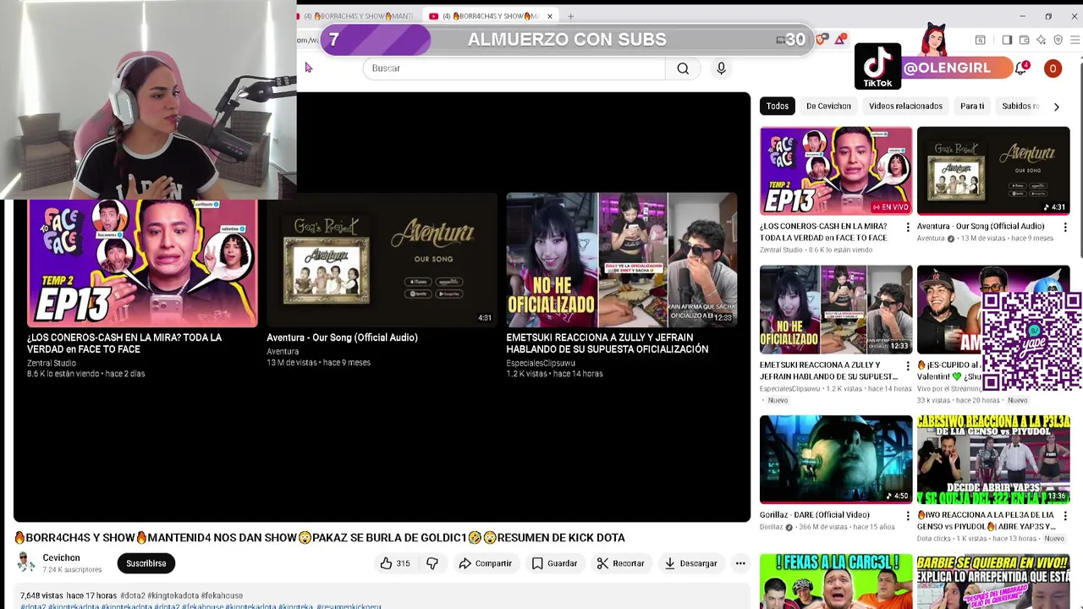The width and height of the screenshot is (1083, 609).
Task: Open more actions ellipsis under the video
Action: pos(740,563)
